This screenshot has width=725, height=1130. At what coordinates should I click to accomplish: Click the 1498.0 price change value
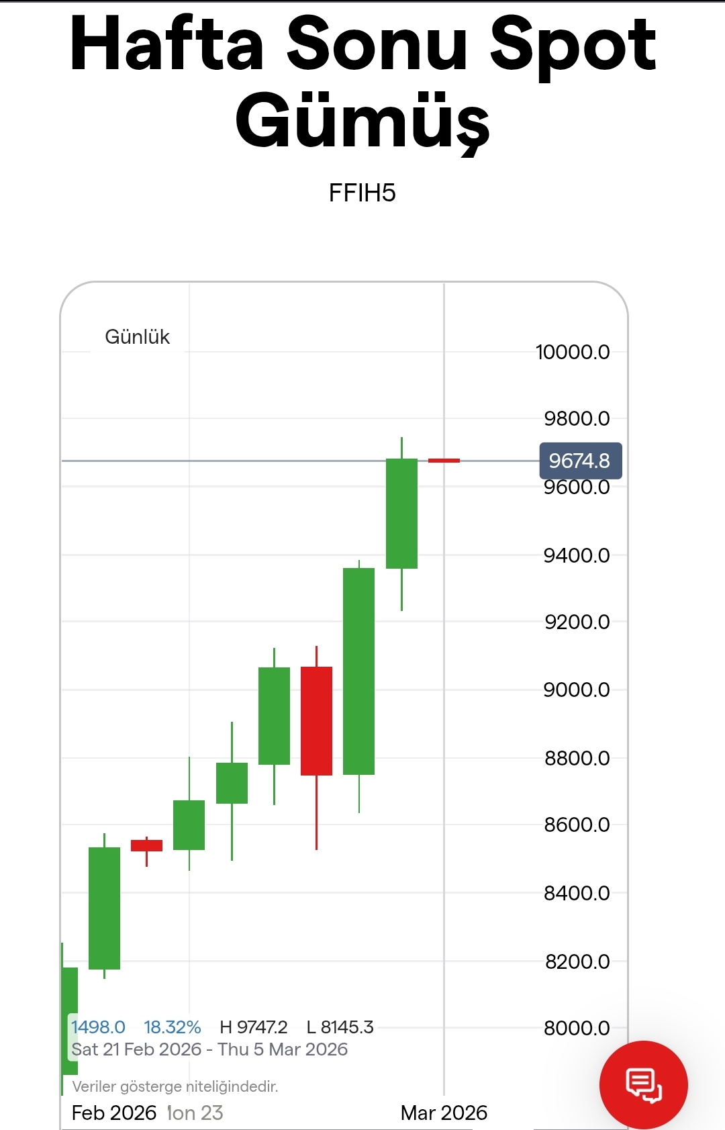(x=99, y=1027)
